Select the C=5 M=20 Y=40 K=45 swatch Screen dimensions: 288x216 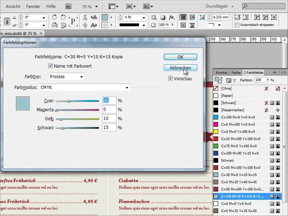pos(247,182)
